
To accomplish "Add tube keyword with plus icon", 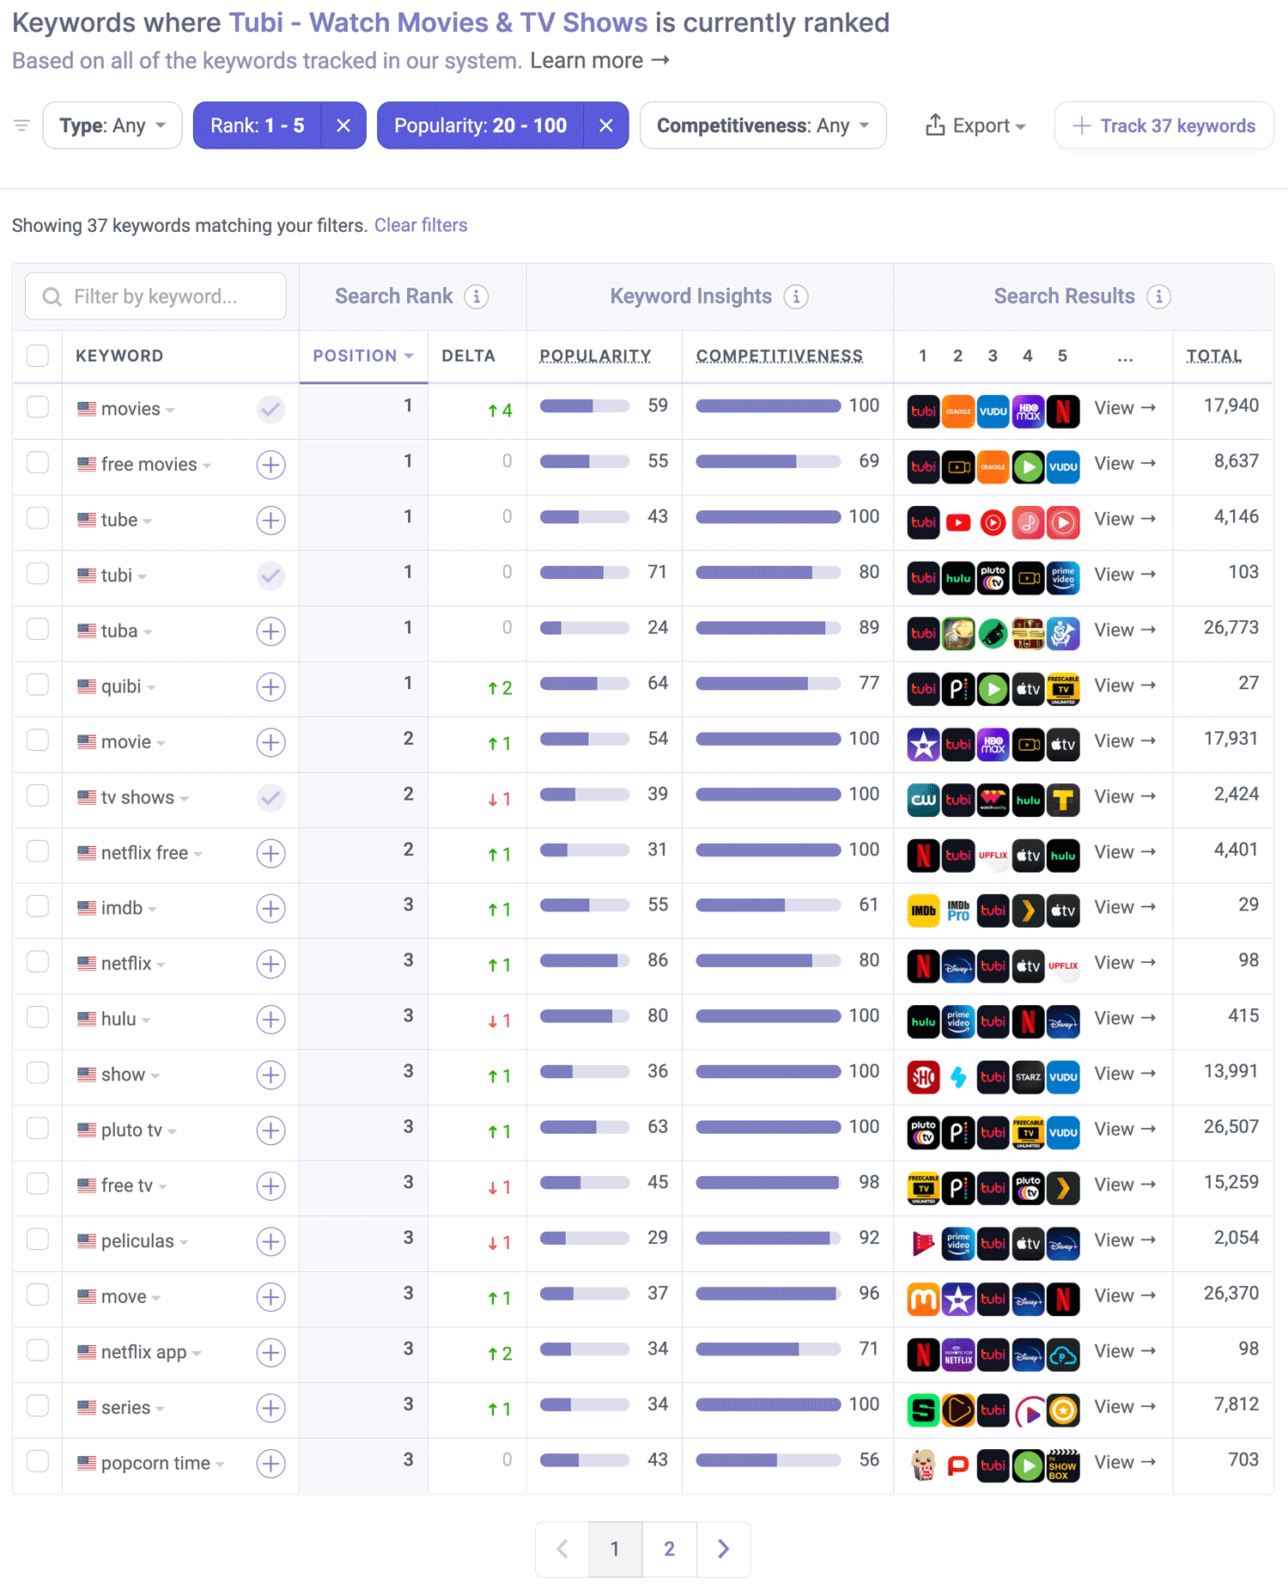I will pos(270,521).
